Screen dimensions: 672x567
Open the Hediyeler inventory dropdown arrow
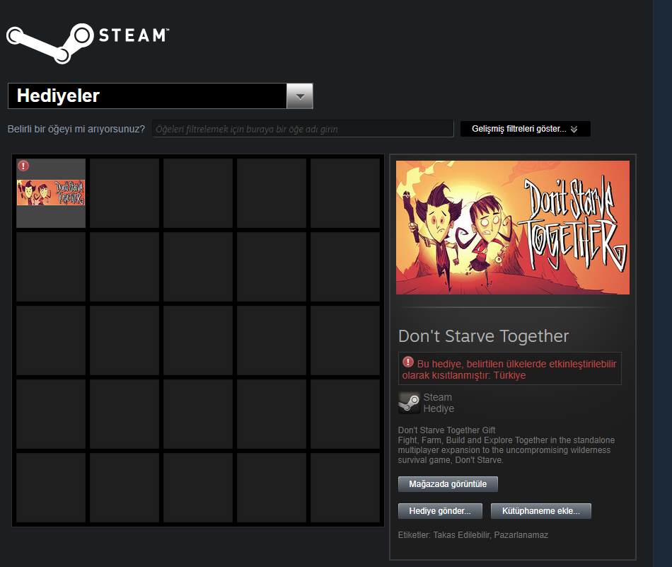(300, 96)
